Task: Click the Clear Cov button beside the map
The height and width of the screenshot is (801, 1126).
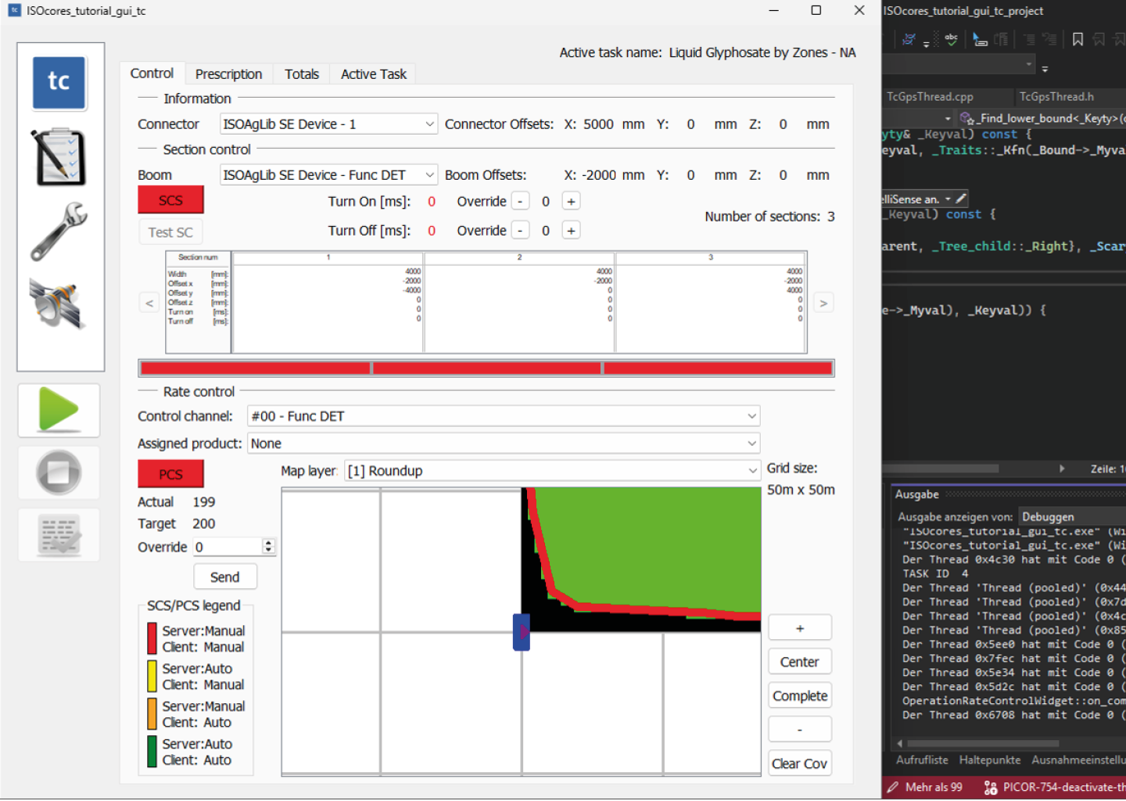Action: click(x=799, y=763)
